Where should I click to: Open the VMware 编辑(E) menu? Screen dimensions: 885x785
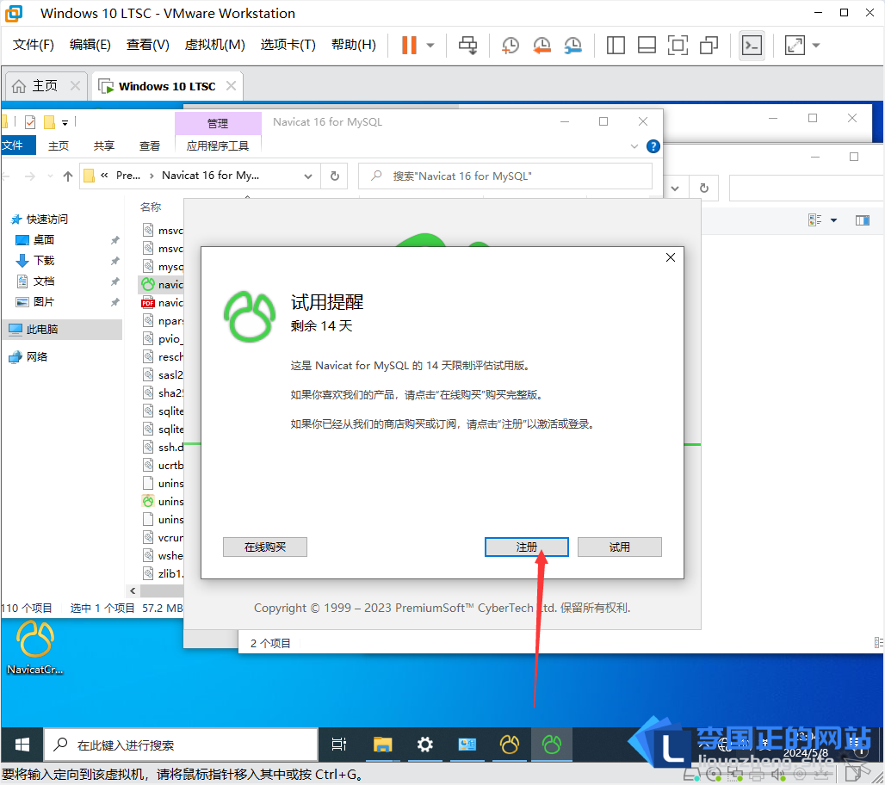pos(90,45)
